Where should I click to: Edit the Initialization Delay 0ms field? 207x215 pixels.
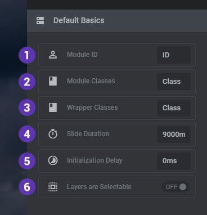174,161
